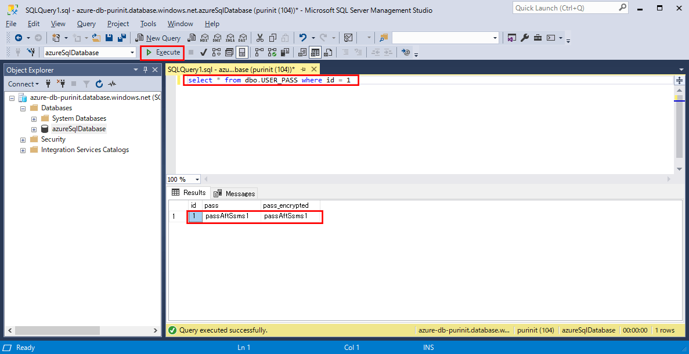This screenshot has width=689, height=354.
Task: Pin the Object Explorer panel
Action: tap(145, 70)
